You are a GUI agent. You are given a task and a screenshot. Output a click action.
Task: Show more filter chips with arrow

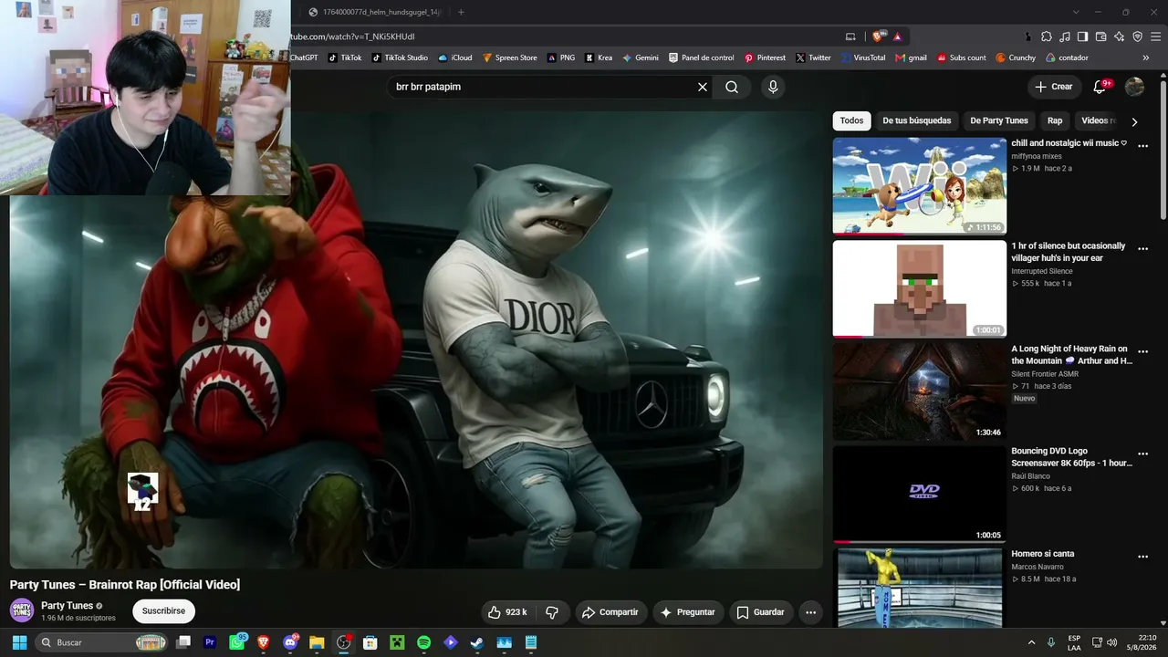1134,121
